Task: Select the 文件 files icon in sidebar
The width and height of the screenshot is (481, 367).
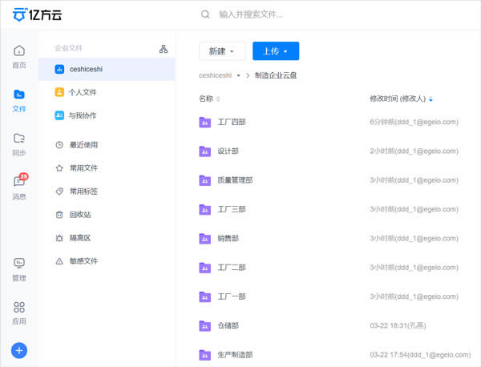Action: (19, 99)
